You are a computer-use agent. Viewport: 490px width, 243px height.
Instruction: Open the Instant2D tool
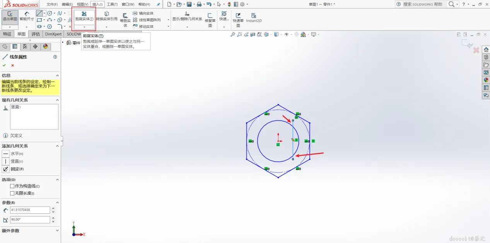(254, 18)
